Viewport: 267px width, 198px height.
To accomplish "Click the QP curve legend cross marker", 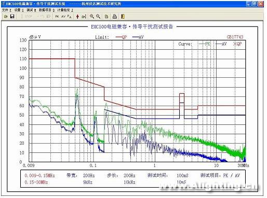I will pyautogui.click(x=235, y=44).
